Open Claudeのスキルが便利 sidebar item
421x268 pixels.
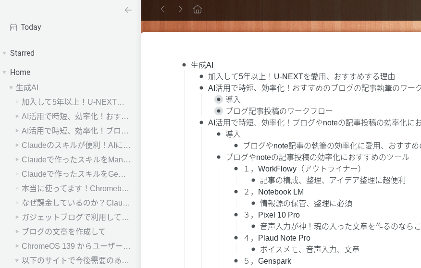(76, 145)
